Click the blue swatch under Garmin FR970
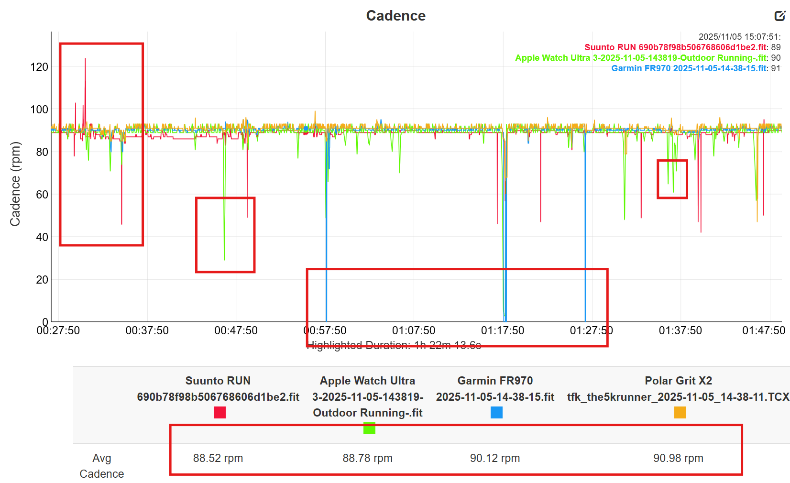This screenshot has width=790, height=483. tap(496, 413)
